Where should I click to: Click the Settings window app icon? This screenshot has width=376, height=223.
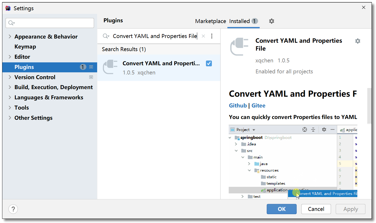click(8, 8)
